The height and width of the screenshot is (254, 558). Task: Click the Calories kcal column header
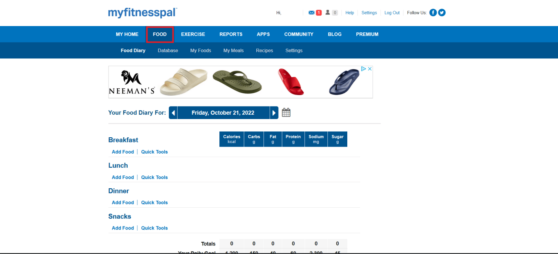click(232, 139)
